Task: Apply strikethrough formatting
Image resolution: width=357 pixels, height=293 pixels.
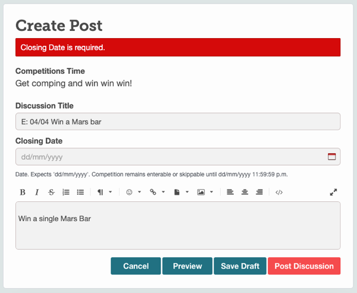Action: coord(51,192)
